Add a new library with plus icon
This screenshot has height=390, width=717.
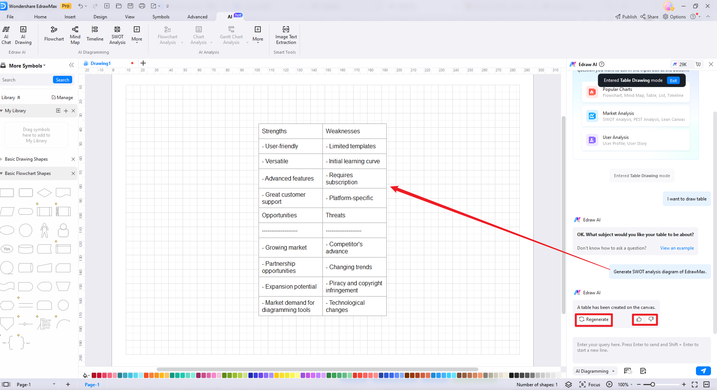tap(66, 111)
